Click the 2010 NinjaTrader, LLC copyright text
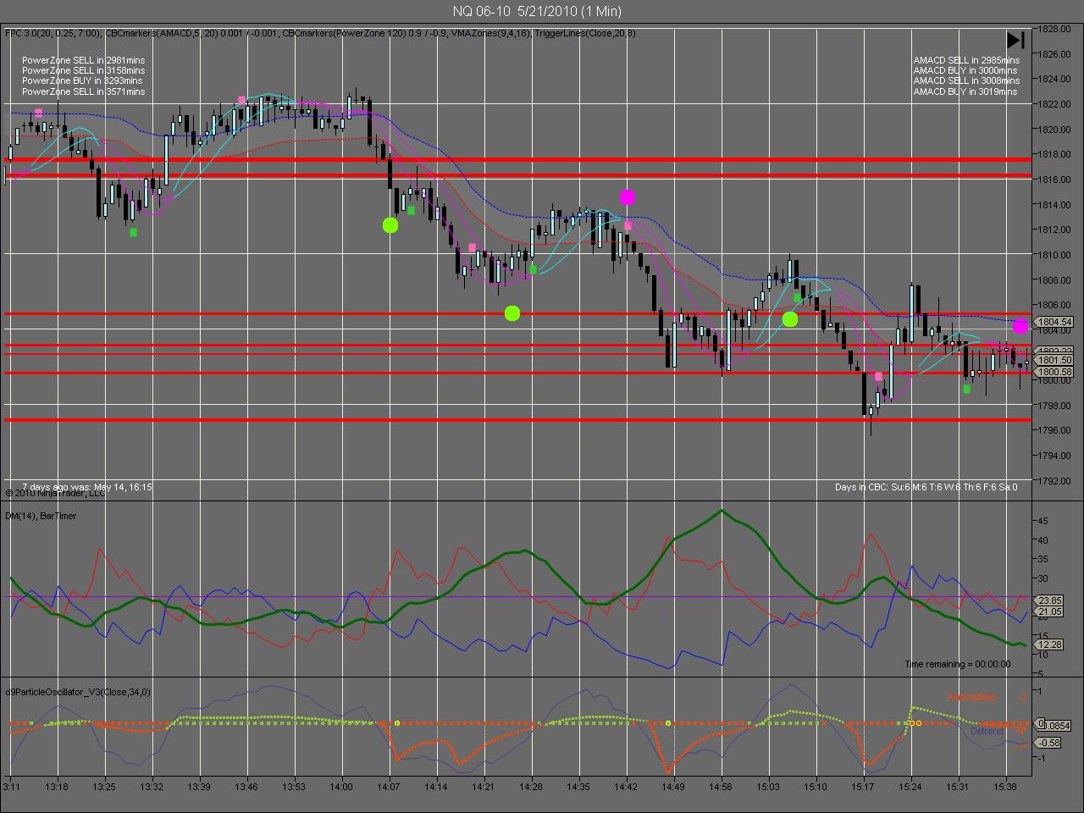Viewport: 1084px width, 813px height. [x=56, y=493]
